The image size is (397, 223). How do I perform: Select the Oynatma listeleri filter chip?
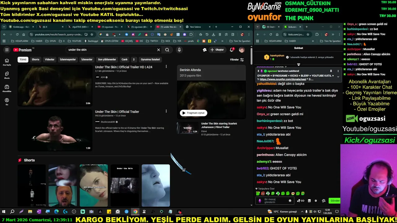point(150,59)
